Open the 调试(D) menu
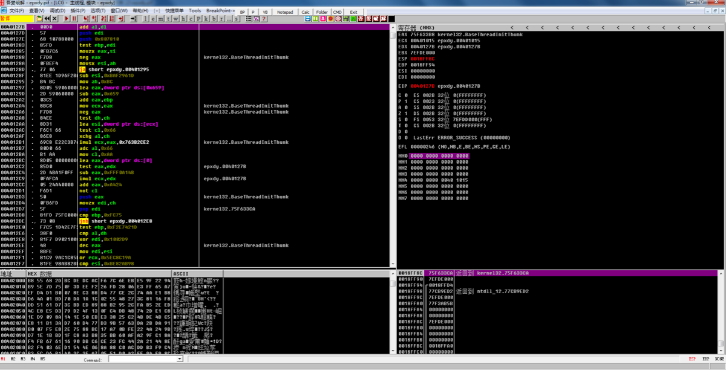Screen dimensions: 726x370 point(57,10)
